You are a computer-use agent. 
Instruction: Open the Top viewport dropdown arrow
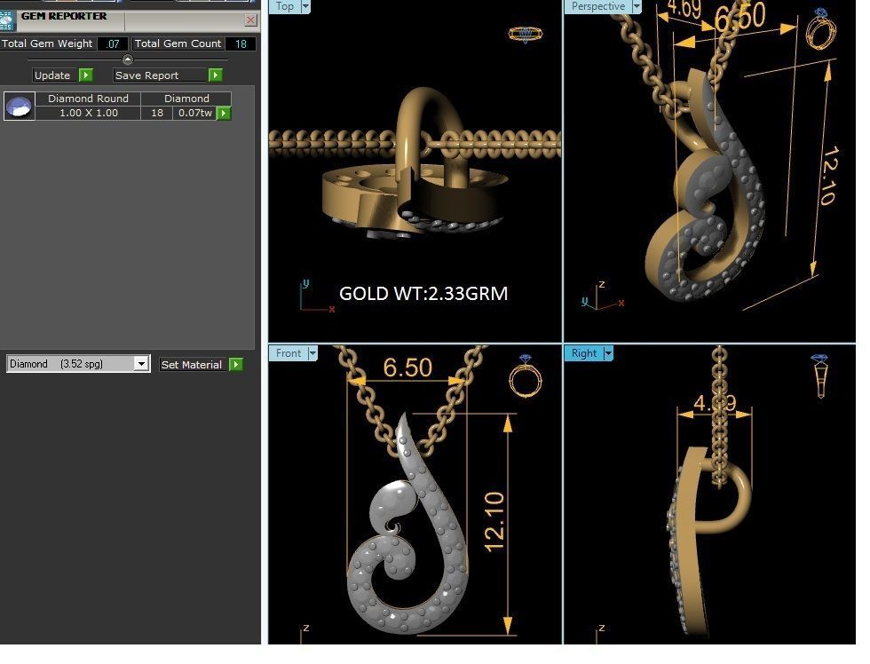coord(305,6)
